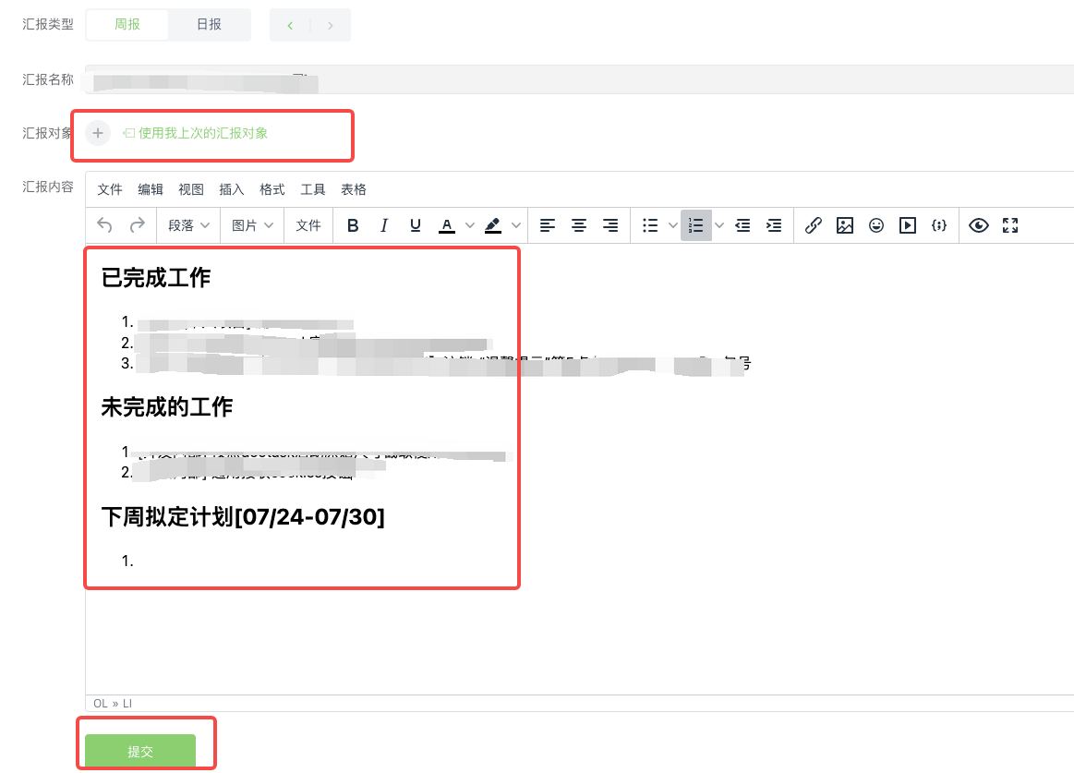Toggle italic formatting in the editor
Image resolution: width=1074 pixels, height=773 pixels.
[x=383, y=224]
